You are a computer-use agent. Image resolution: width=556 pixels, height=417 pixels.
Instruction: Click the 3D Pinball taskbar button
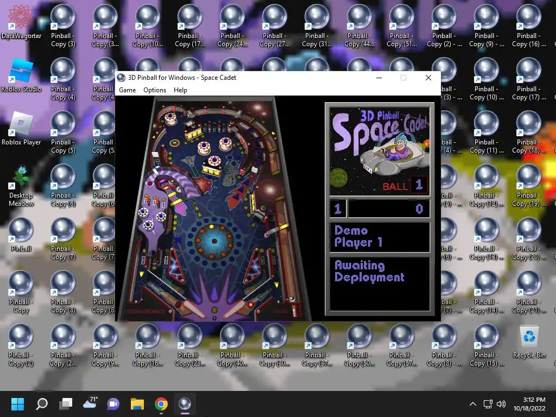click(185, 403)
